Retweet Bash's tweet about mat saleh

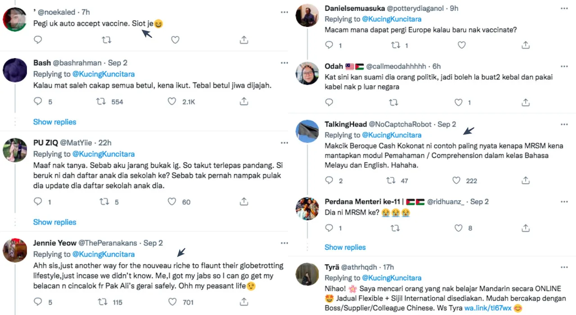[x=102, y=102]
